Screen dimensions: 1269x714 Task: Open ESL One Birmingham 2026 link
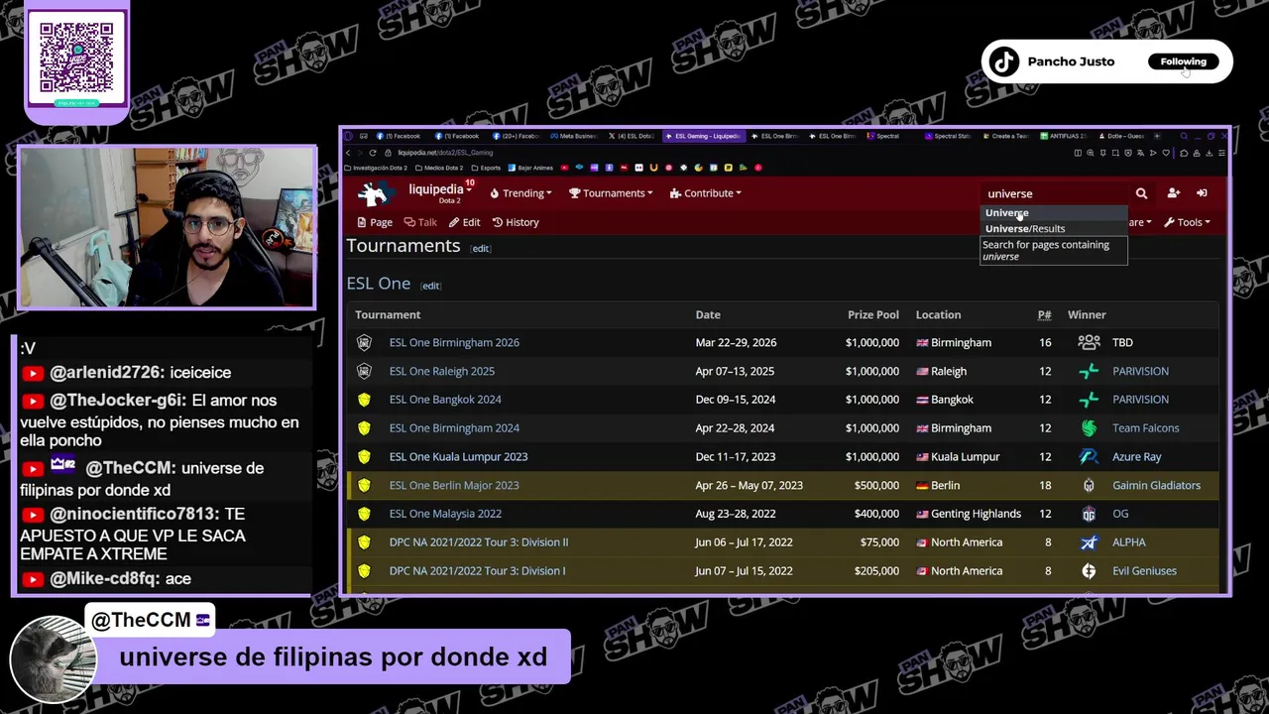click(x=454, y=343)
